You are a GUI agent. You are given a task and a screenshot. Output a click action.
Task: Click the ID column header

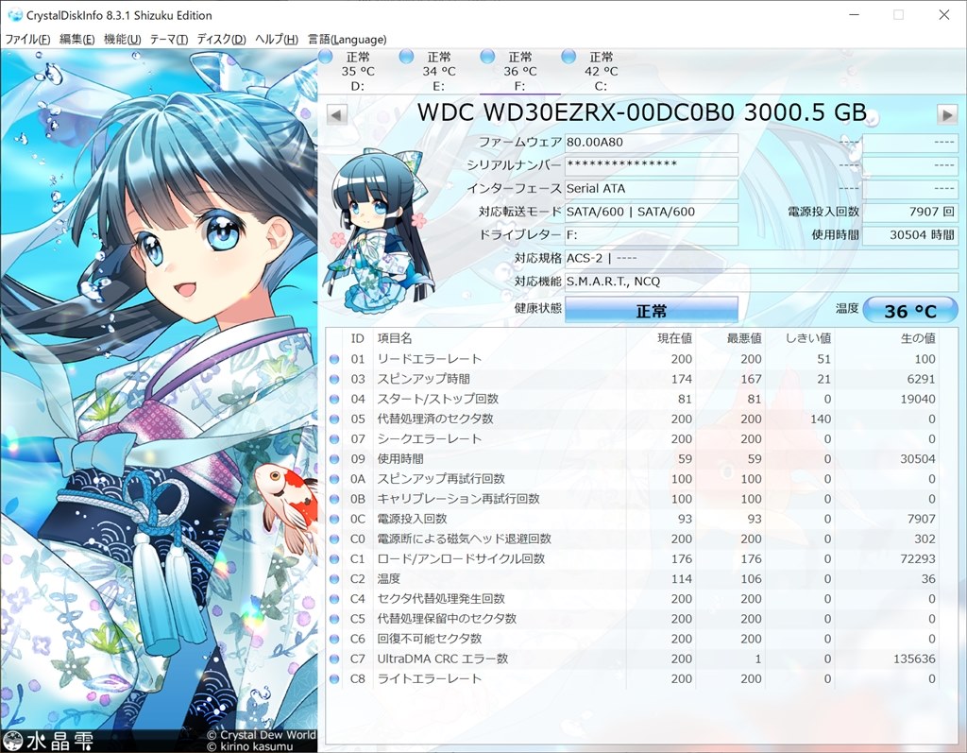pos(358,338)
